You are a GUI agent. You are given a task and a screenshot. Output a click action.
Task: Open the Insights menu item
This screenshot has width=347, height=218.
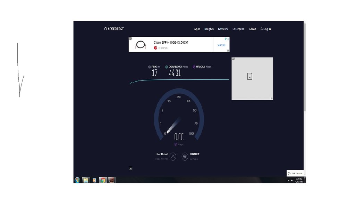pyautogui.click(x=209, y=29)
